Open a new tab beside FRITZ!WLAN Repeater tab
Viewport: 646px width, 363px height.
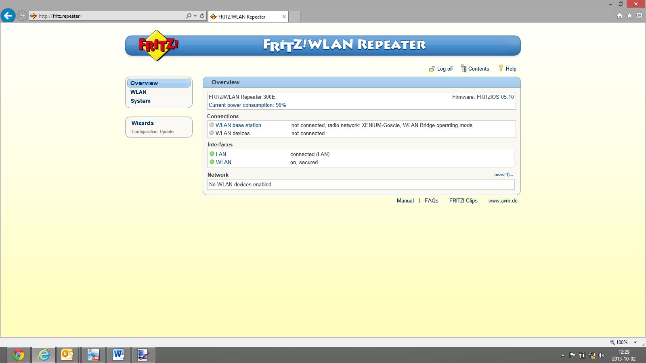click(294, 17)
